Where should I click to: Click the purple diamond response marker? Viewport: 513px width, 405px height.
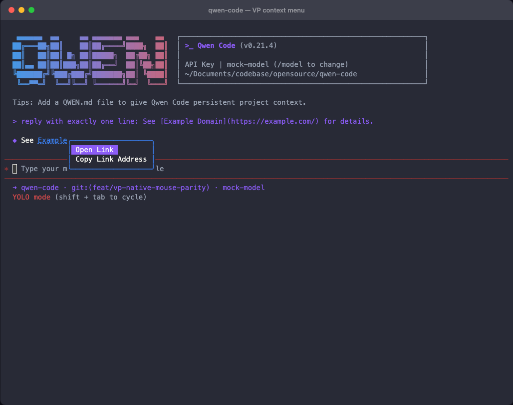coord(15,141)
